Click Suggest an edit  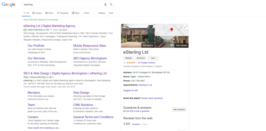pos(130,90)
